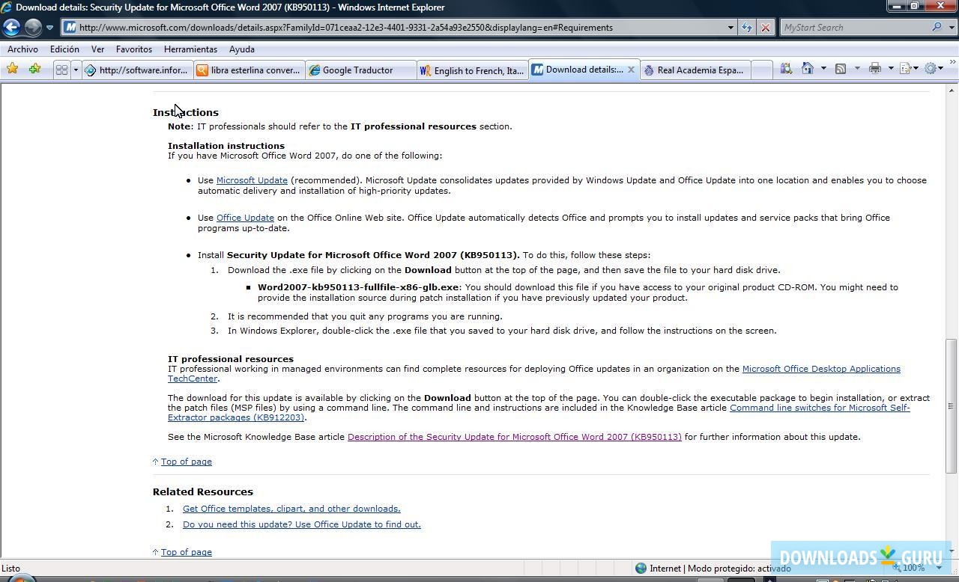
Task: Click the search magnifier icon
Action: pos(937,28)
